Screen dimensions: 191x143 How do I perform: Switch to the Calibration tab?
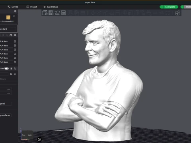pyautogui.click(x=51, y=7)
